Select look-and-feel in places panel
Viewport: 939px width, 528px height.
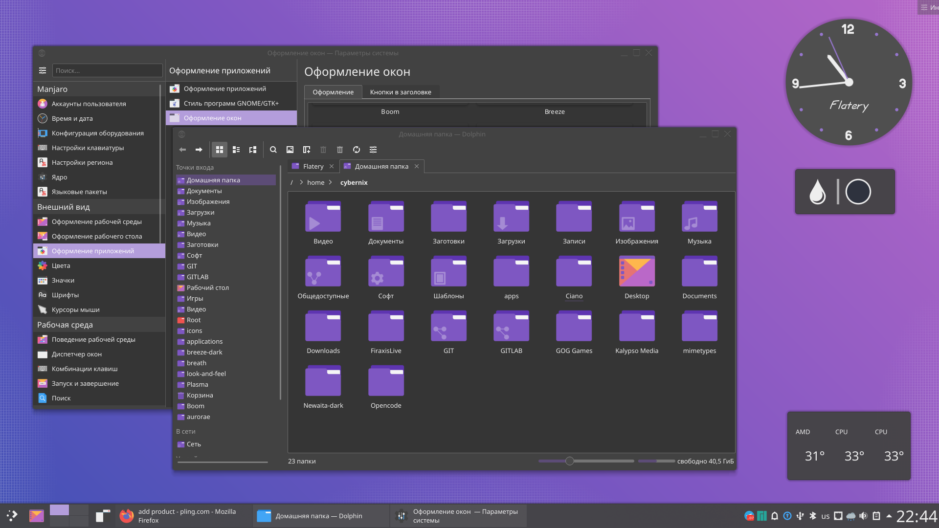pyautogui.click(x=226, y=374)
